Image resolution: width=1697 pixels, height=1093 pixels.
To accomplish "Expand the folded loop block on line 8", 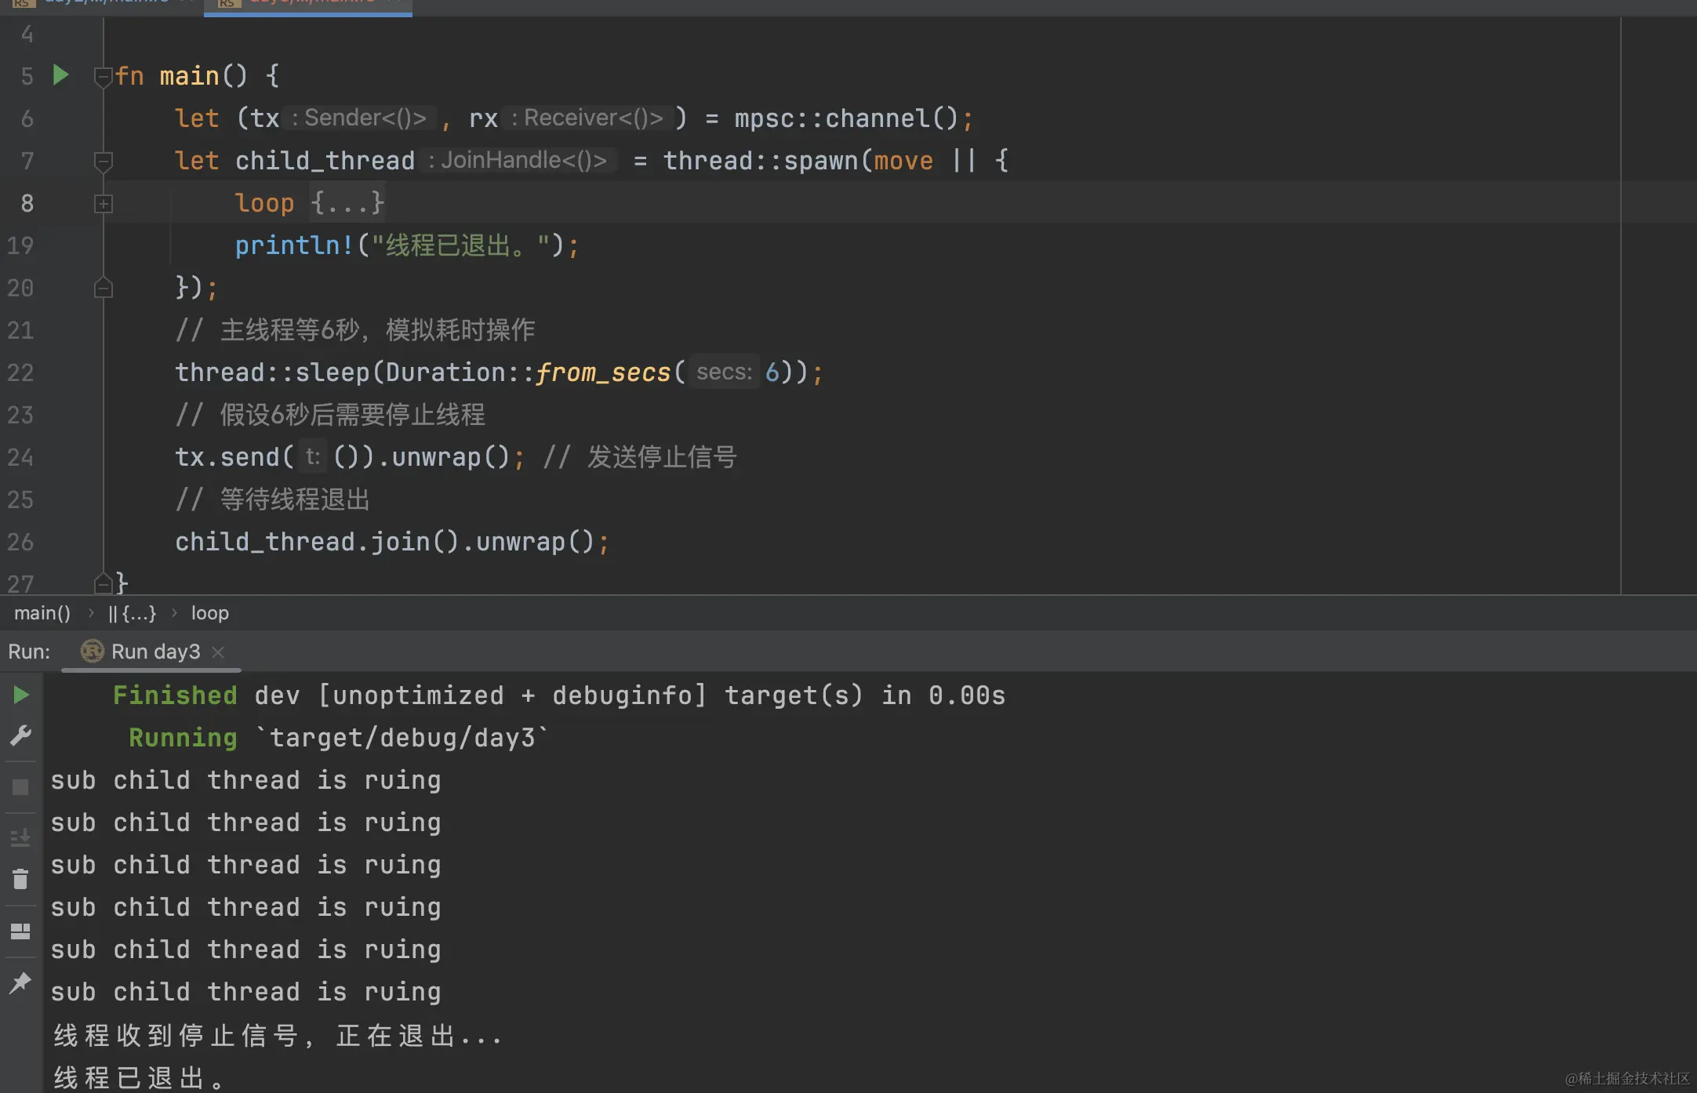I will click(x=103, y=204).
